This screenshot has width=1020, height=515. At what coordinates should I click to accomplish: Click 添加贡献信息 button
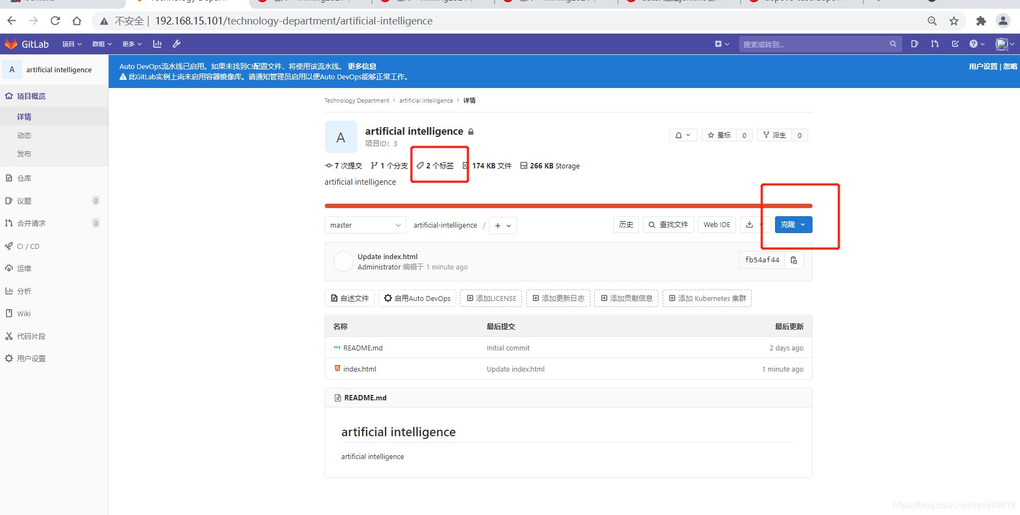point(626,298)
